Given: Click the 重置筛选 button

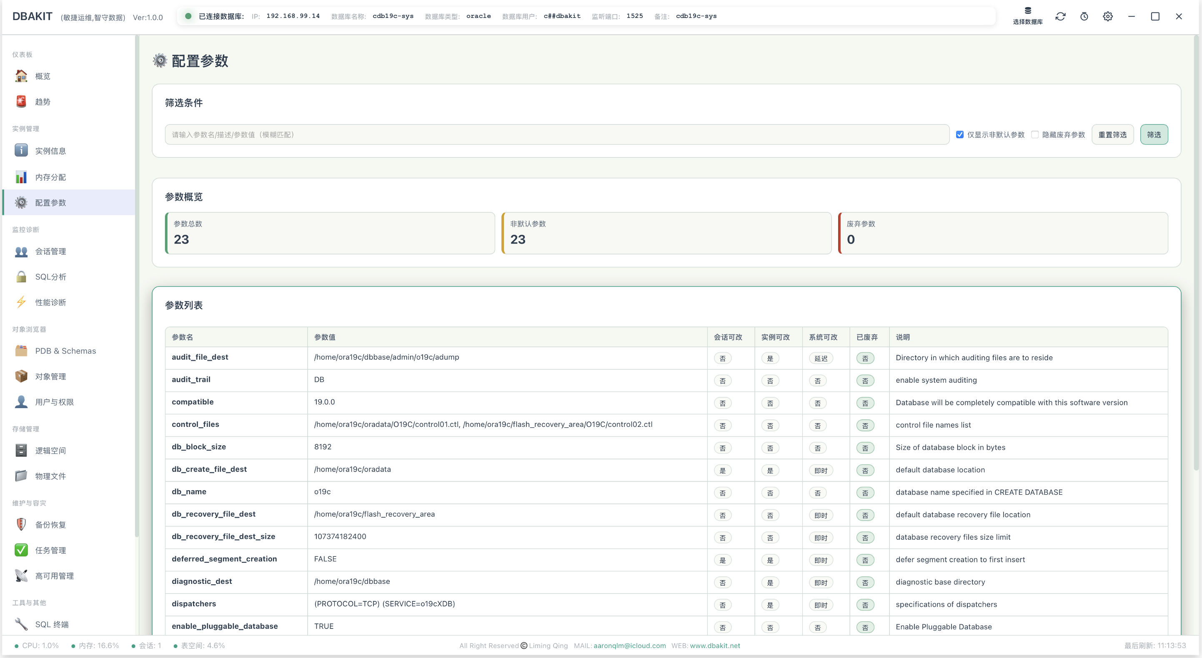Looking at the screenshot, I should click(1112, 134).
